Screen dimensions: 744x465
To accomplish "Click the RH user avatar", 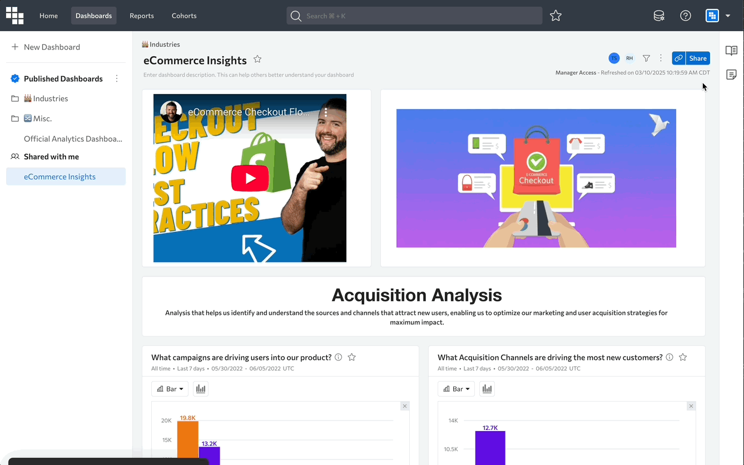I will pyautogui.click(x=629, y=58).
